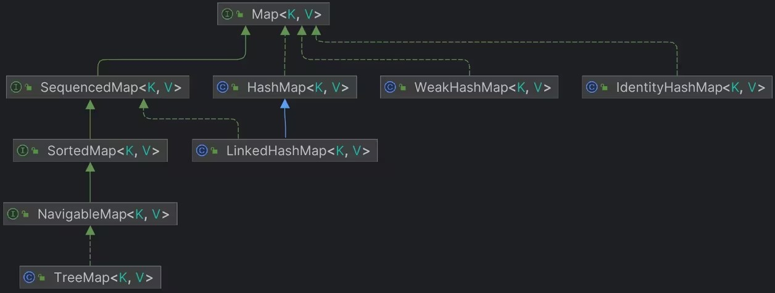Screen dimensions: 775x293
Task: Select the SequencedMap<K, V> interface label
Action: (x=111, y=87)
